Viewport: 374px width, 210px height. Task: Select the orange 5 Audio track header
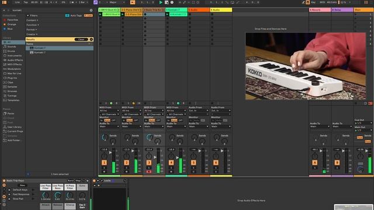(x=199, y=10)
